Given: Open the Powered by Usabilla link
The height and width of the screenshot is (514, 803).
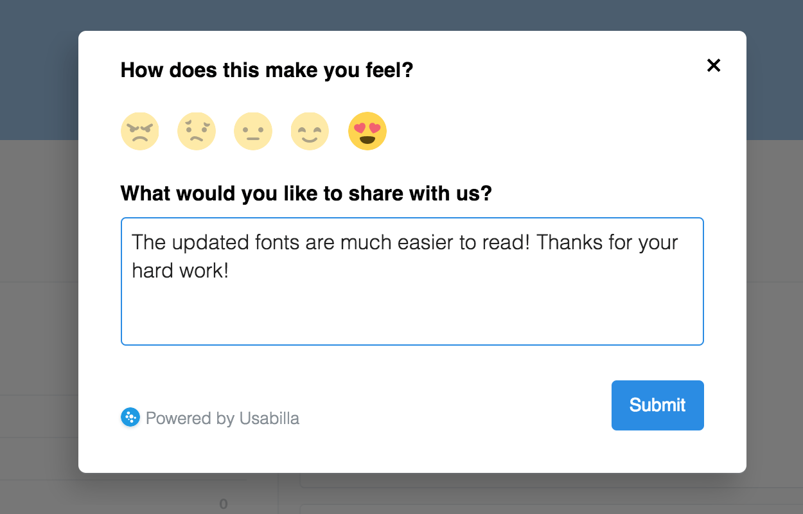Looking at the screenshot, I should (222, 419).
